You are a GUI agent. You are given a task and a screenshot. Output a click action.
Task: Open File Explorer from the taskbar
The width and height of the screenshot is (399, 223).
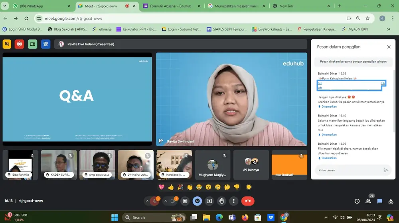pos(206,217)
